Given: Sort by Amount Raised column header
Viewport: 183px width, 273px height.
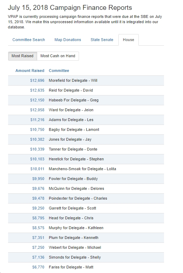Looking at the screenshot, I should [x=30, y=71].
